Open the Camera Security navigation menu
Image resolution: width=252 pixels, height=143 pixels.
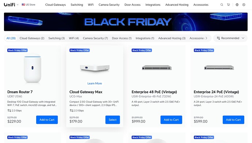109,5
